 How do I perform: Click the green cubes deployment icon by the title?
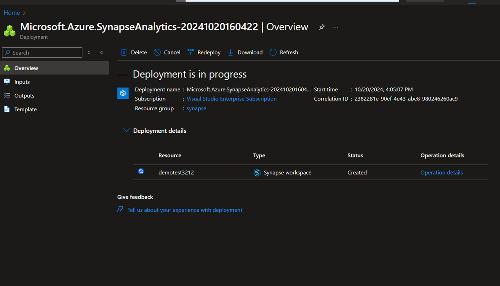point(9,31)
